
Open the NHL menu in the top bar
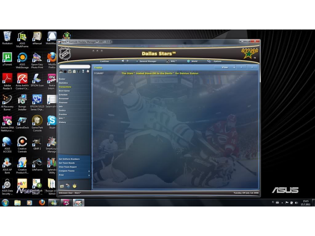point(172,61)
